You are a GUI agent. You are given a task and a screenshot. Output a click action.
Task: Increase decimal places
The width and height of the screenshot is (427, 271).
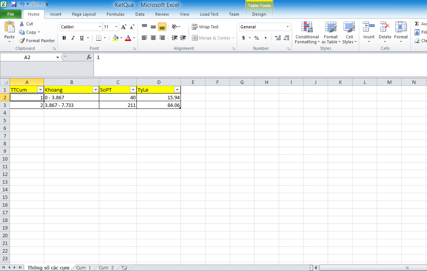click(x=278, y=38)
